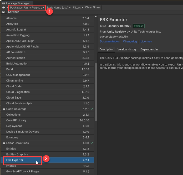Select the Burst package row

[10, 69]
